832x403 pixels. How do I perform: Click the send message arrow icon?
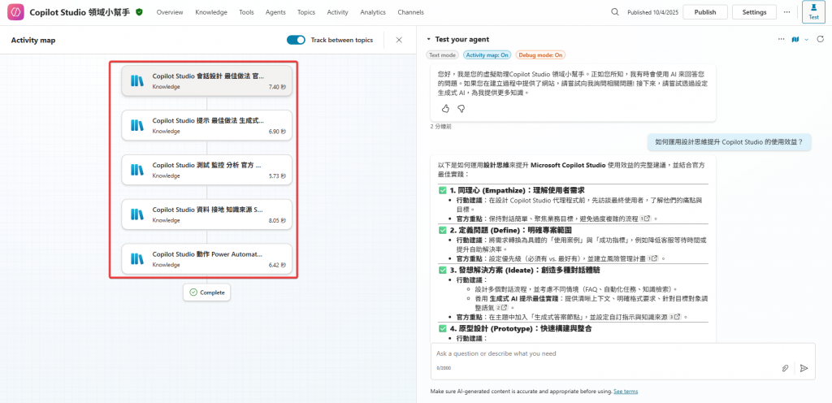click(804, 368)
